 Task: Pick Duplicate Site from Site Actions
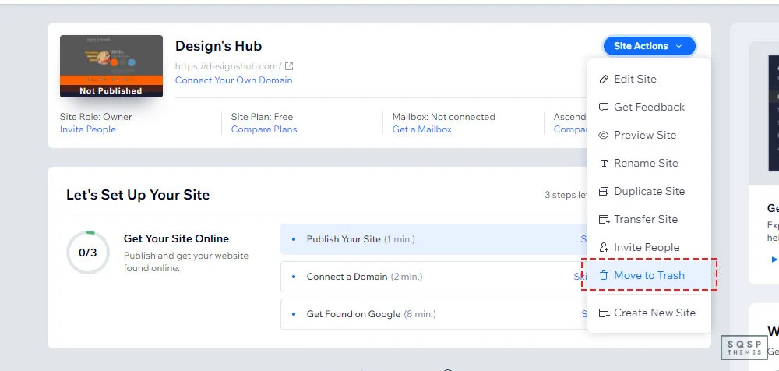[x=649, y=192]
